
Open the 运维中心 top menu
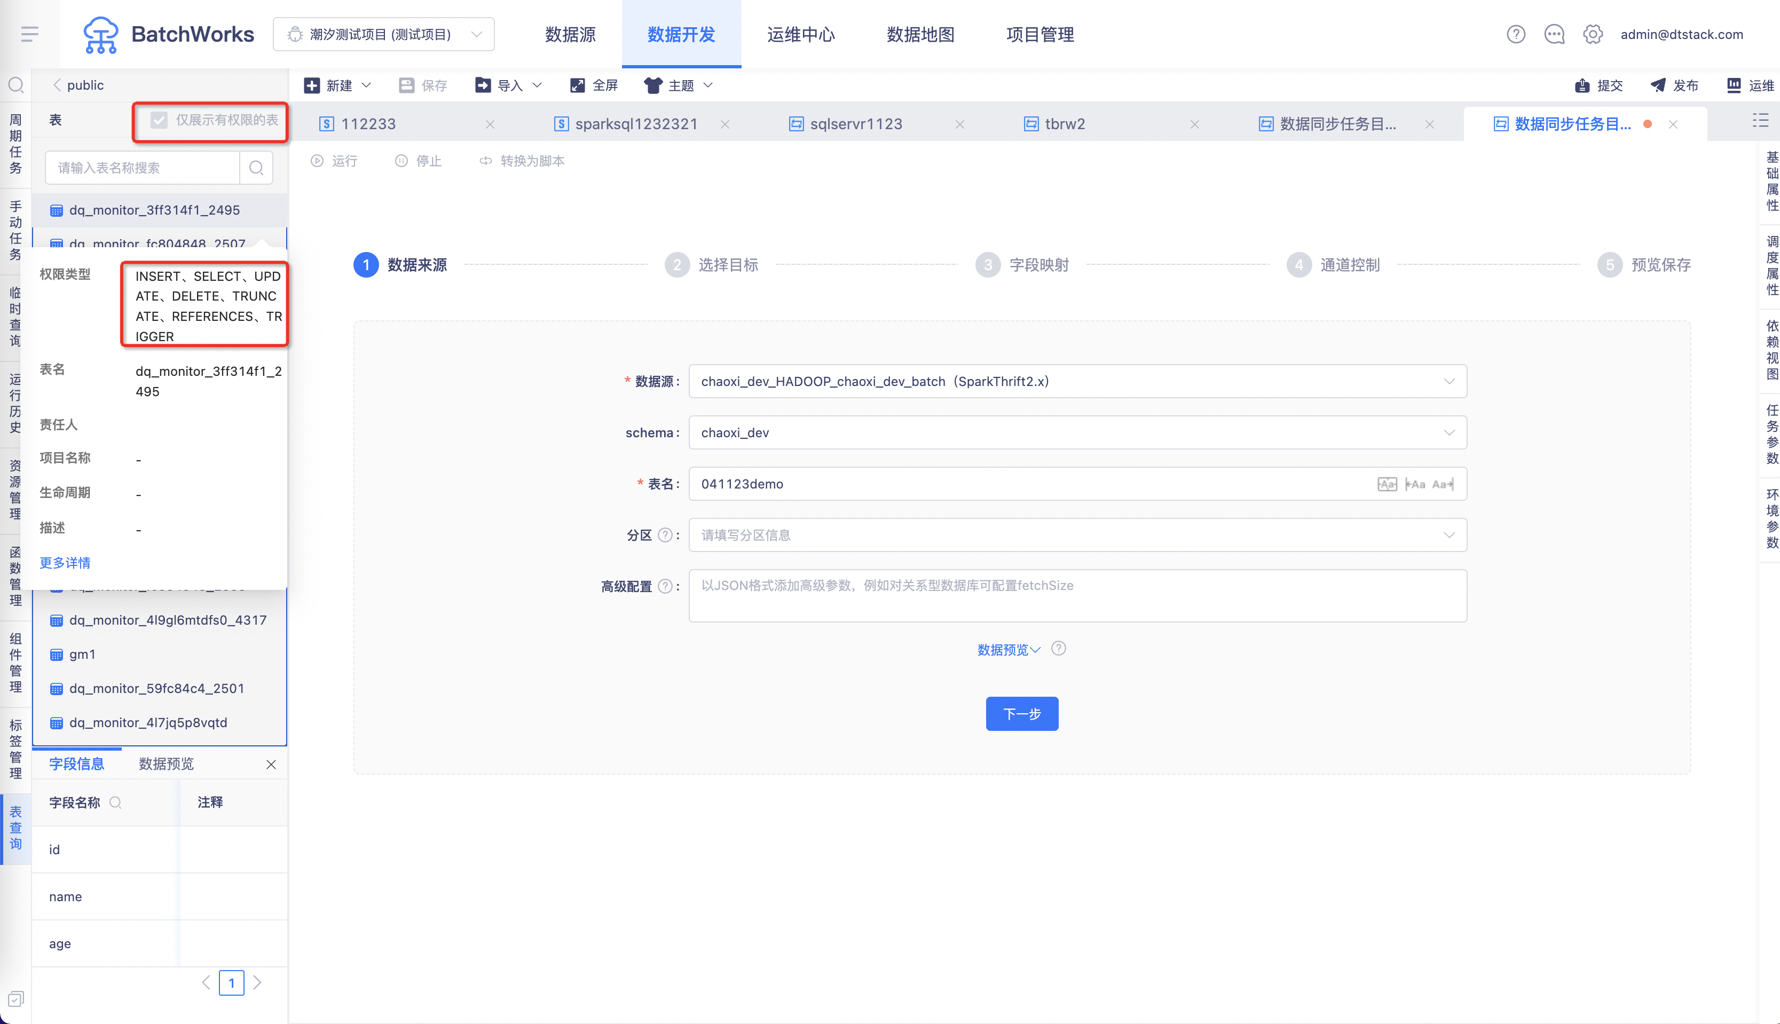(801, 34)
